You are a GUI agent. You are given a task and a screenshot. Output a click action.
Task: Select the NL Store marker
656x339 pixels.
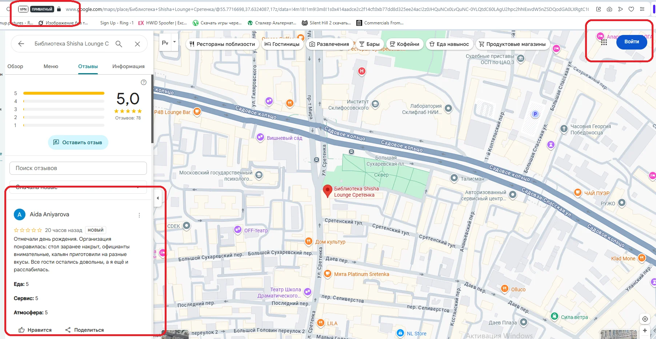point(400,333)
